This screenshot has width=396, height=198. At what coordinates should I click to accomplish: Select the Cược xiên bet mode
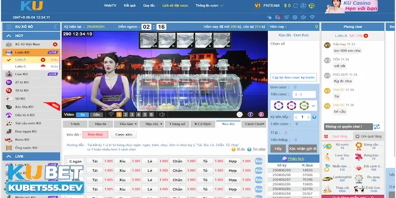[x=124, y=135]
